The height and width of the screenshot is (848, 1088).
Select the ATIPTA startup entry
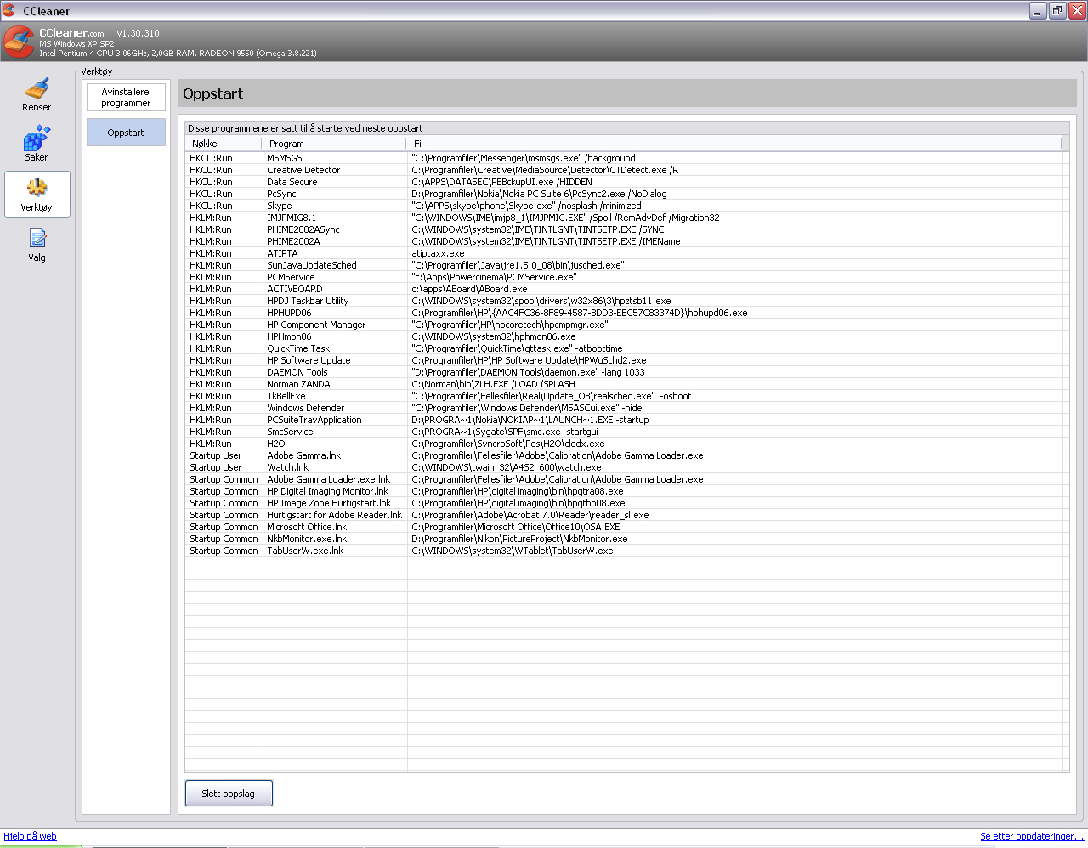626,253
